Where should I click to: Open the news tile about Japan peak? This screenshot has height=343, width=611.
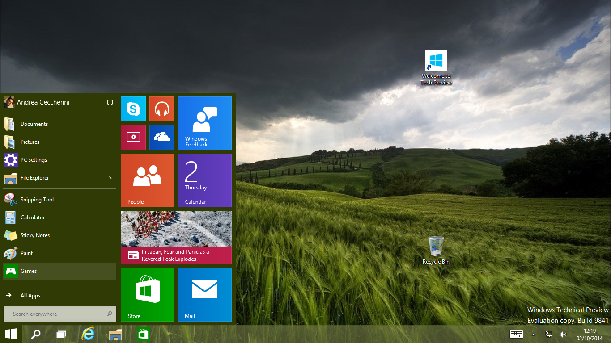pos(176,238)
